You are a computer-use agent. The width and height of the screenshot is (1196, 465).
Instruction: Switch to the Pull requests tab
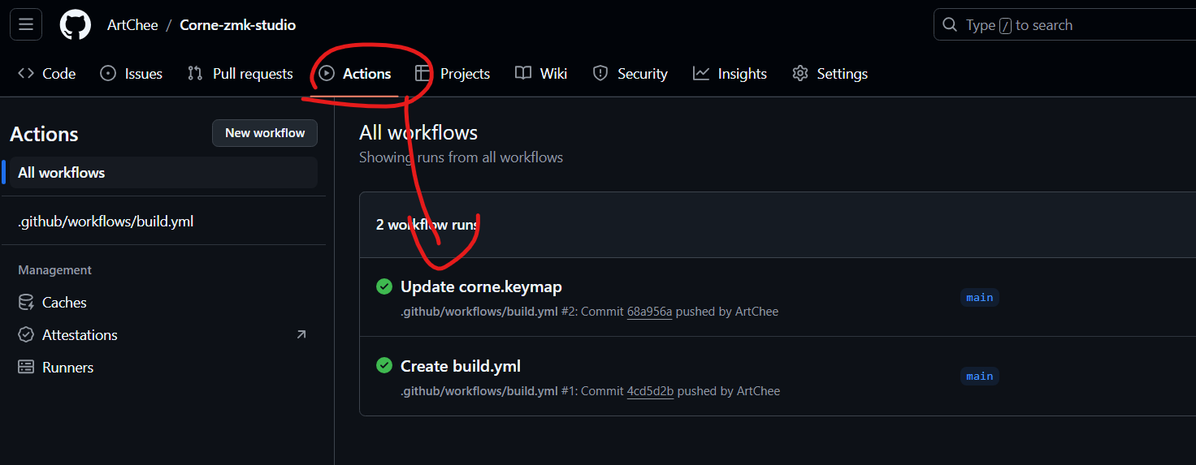click(240, 74)
